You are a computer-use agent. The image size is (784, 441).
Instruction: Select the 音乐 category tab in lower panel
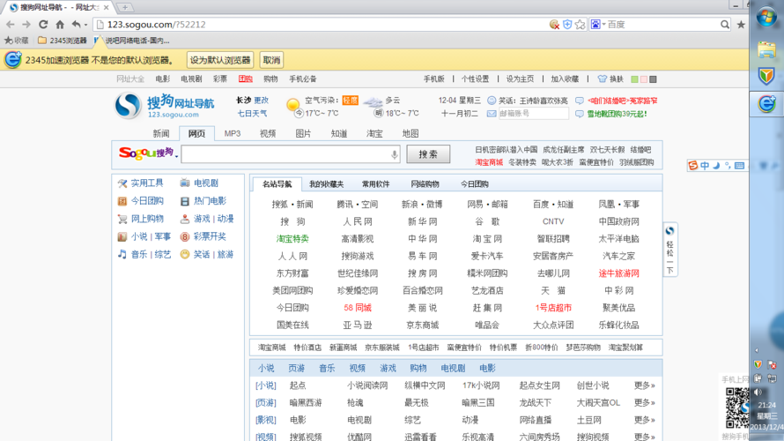click(327, 369)
